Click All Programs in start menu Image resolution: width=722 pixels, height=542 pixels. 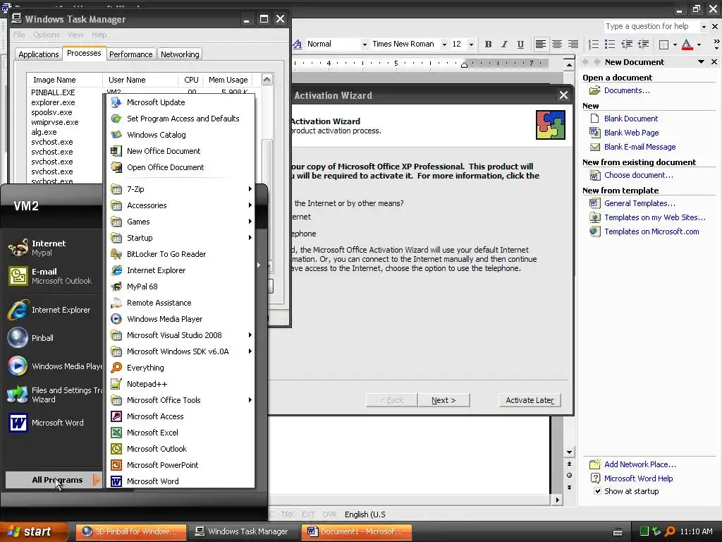pos(53,480)
